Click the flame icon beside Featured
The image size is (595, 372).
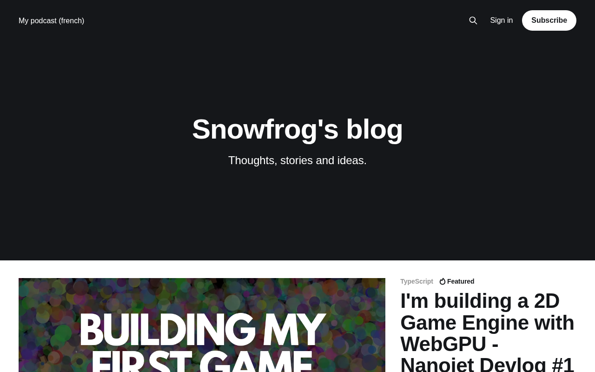click(x=443, y=281)
